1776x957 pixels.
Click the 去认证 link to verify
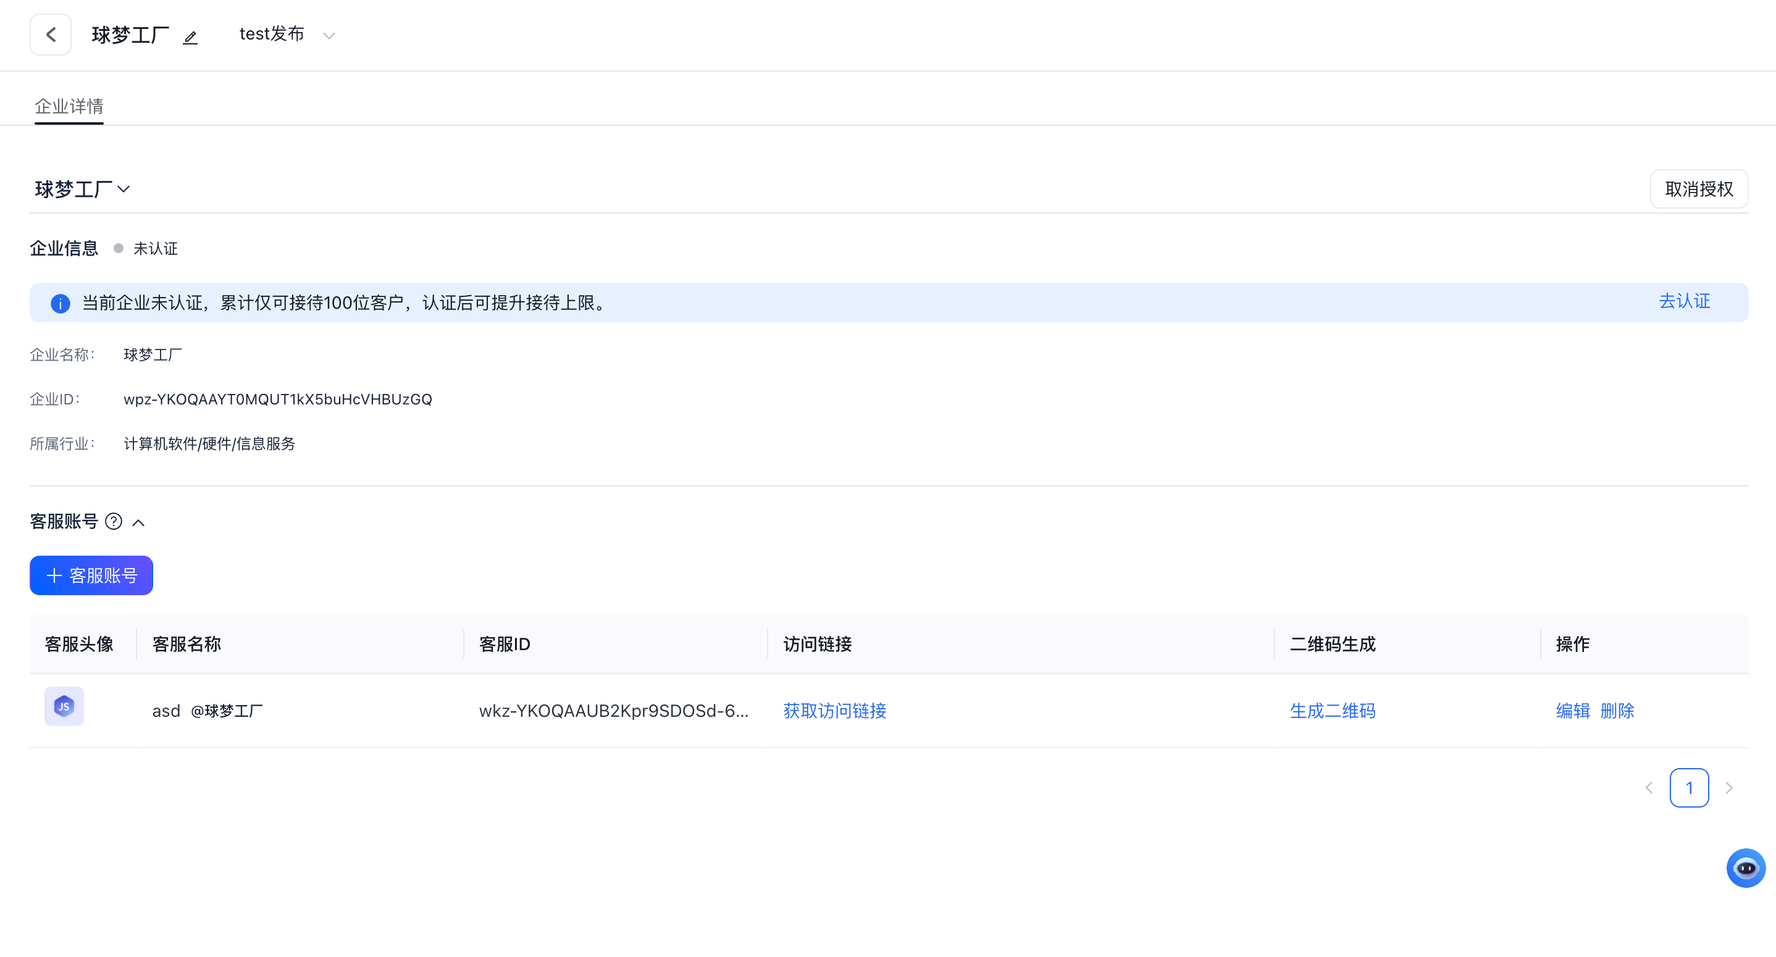(x=1683, y=301)
